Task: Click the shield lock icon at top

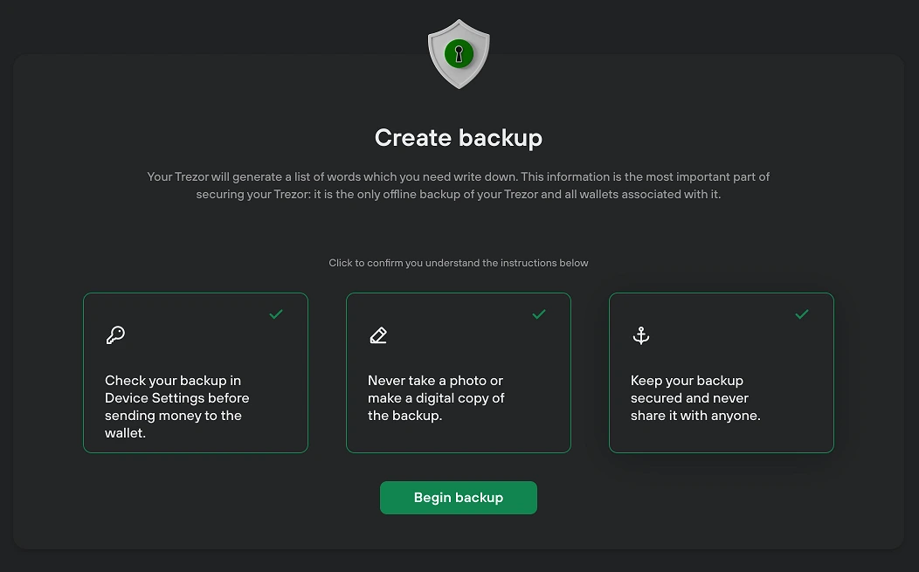Action: (459, 54)
